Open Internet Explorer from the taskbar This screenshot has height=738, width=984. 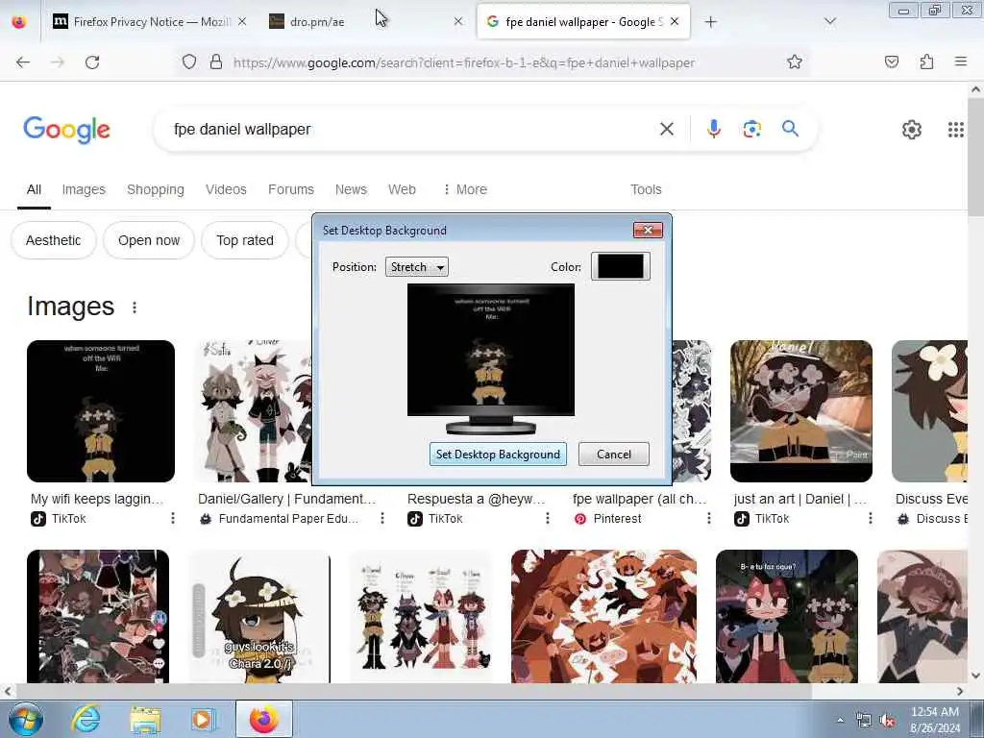(86, 719)
